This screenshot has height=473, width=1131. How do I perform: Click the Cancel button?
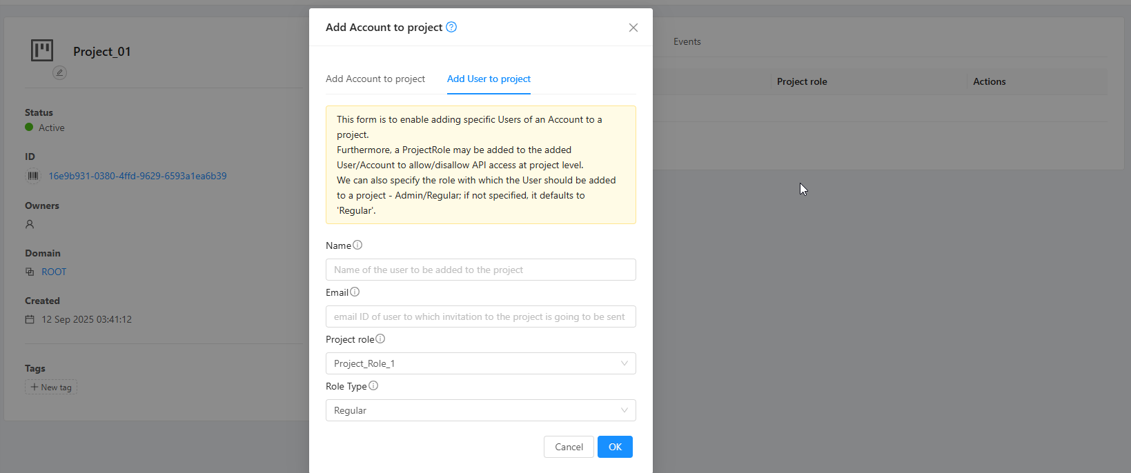pos(569,447)
